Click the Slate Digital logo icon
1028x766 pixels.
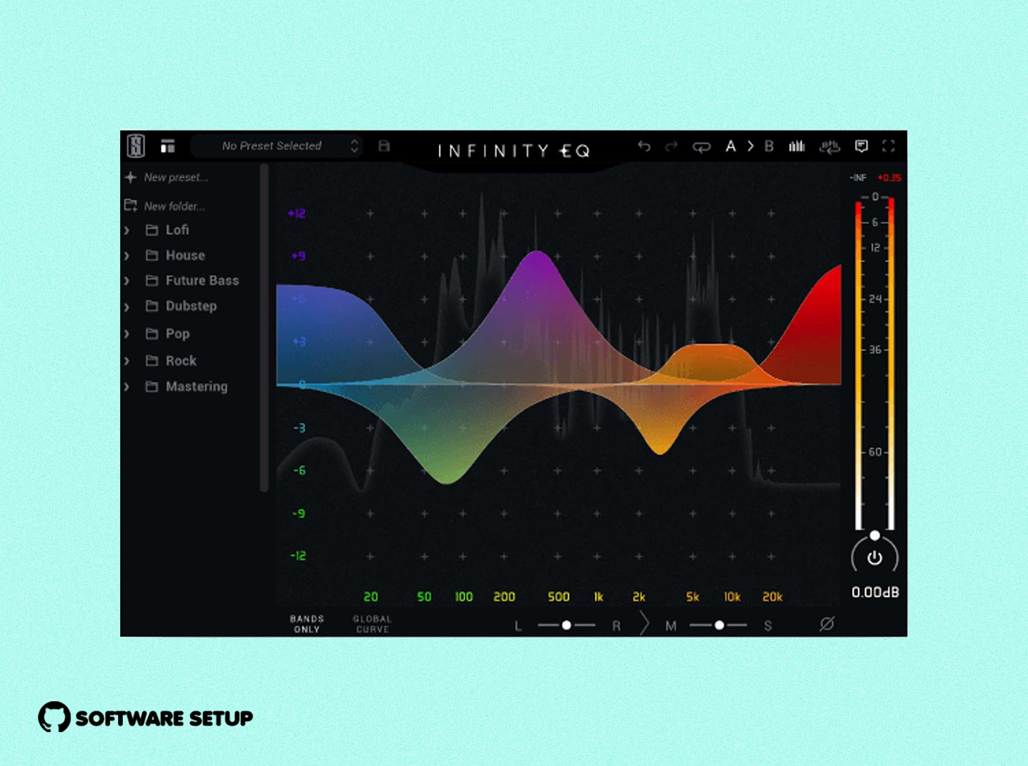136,146
